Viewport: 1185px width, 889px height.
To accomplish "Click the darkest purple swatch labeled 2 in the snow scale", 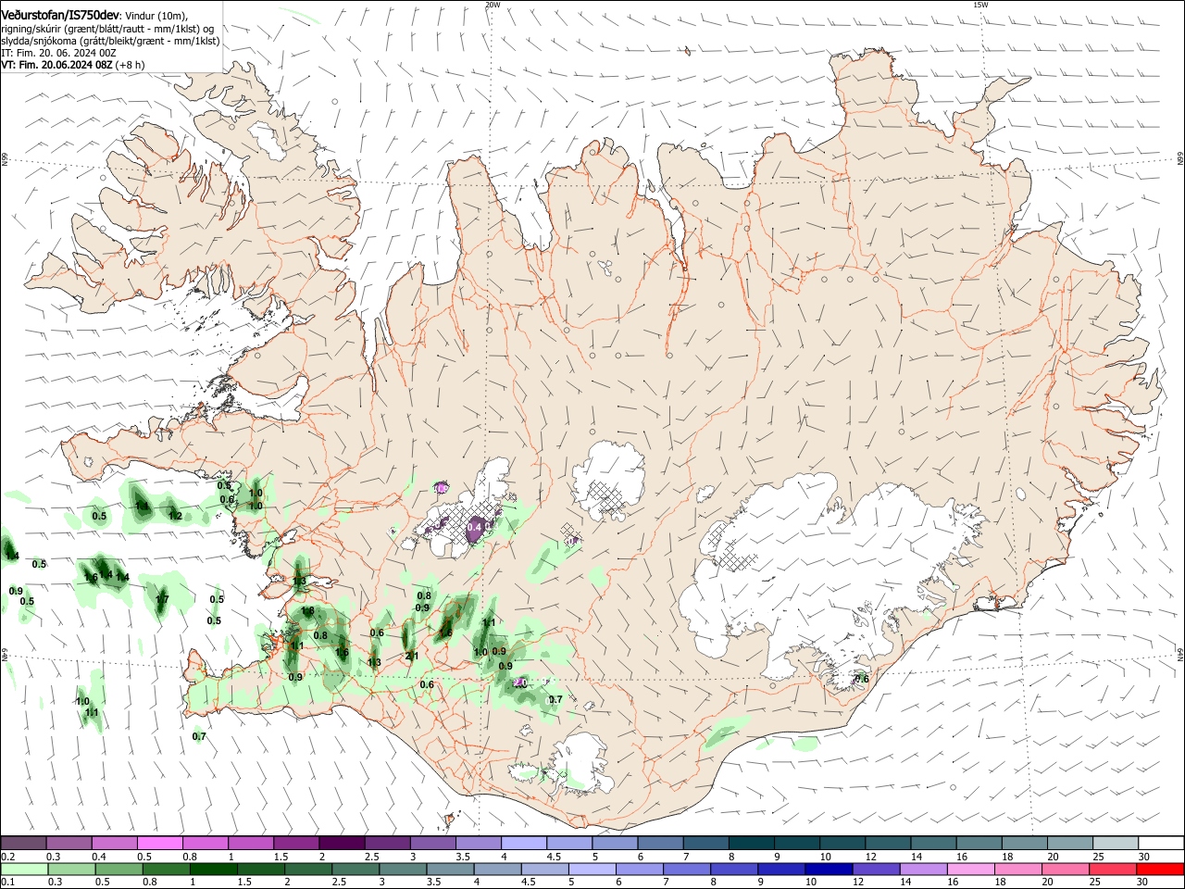I will point(342,844).
